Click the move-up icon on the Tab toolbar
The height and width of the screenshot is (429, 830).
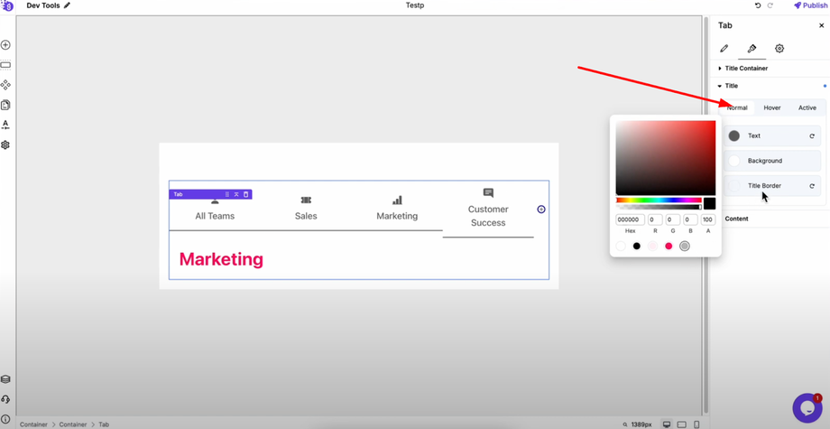point(236,194)
